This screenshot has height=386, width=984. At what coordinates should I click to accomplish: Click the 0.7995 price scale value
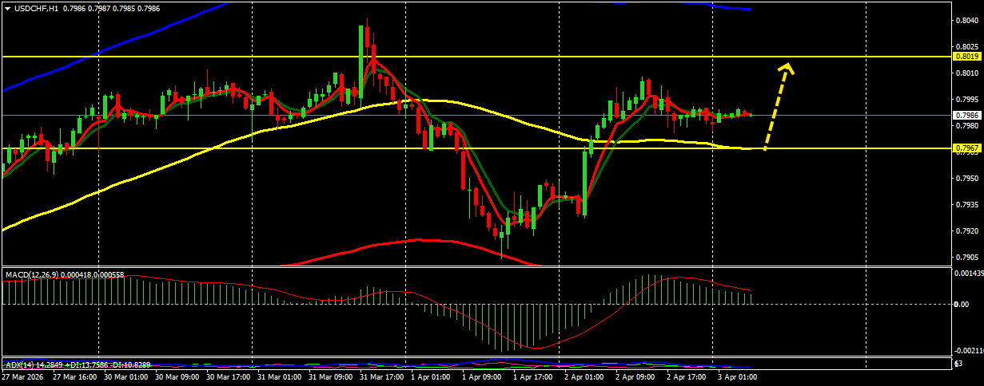click(x=967, y=100)
